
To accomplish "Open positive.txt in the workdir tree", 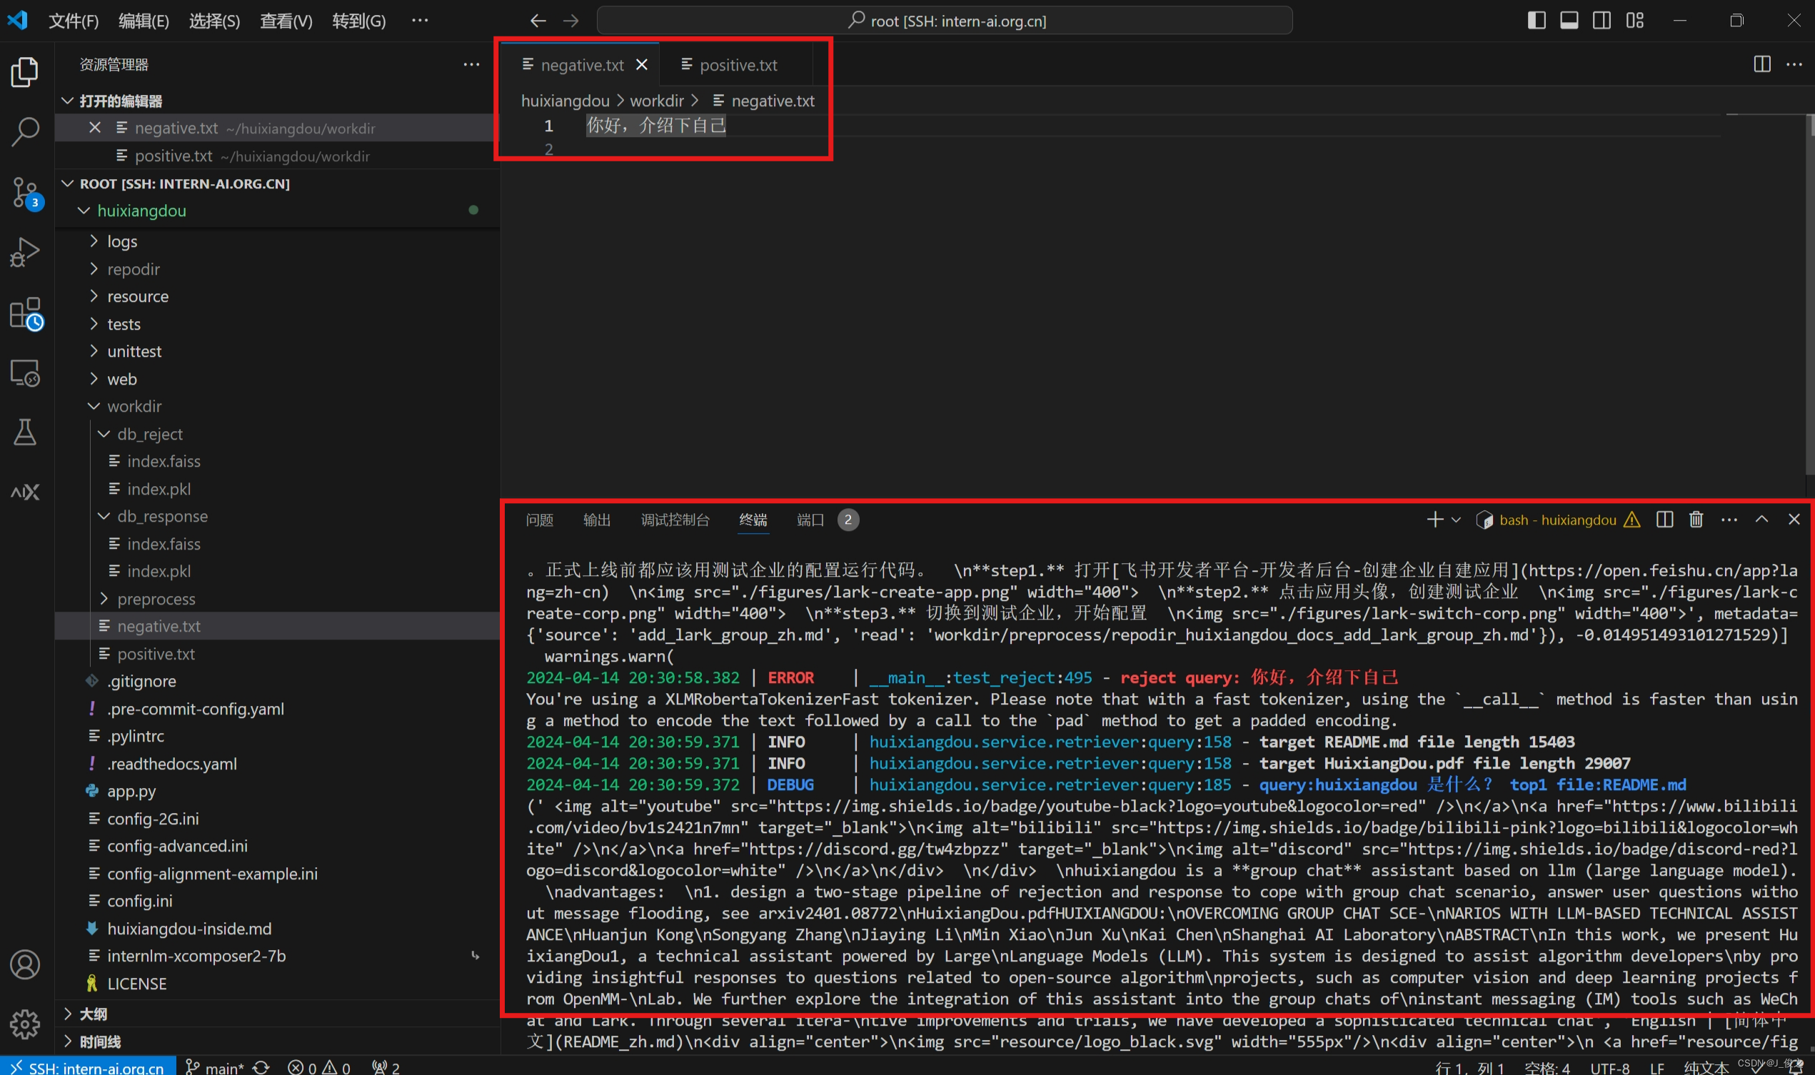I will coord(277,654).
